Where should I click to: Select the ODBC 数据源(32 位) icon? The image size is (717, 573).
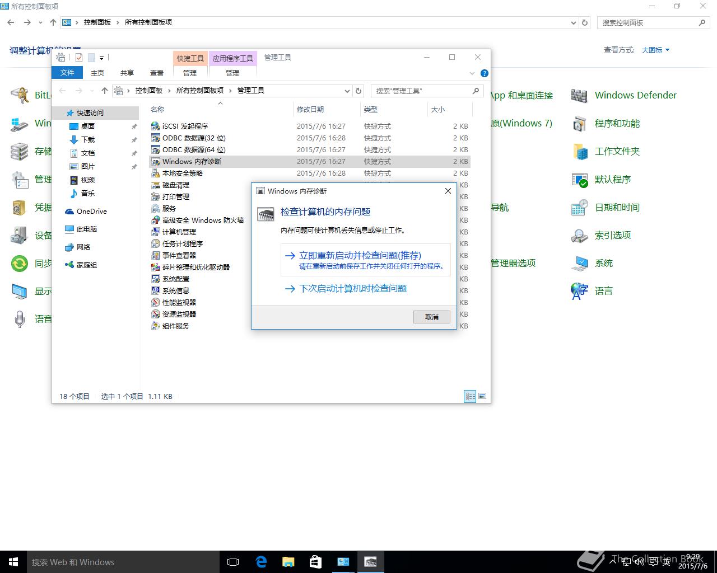point(156,138)
